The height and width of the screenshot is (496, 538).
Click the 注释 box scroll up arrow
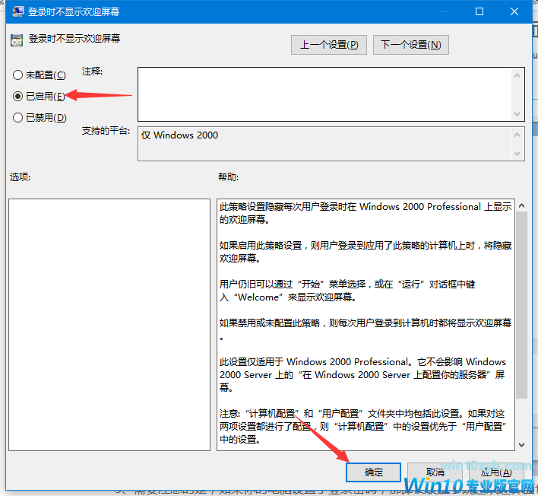517,75
